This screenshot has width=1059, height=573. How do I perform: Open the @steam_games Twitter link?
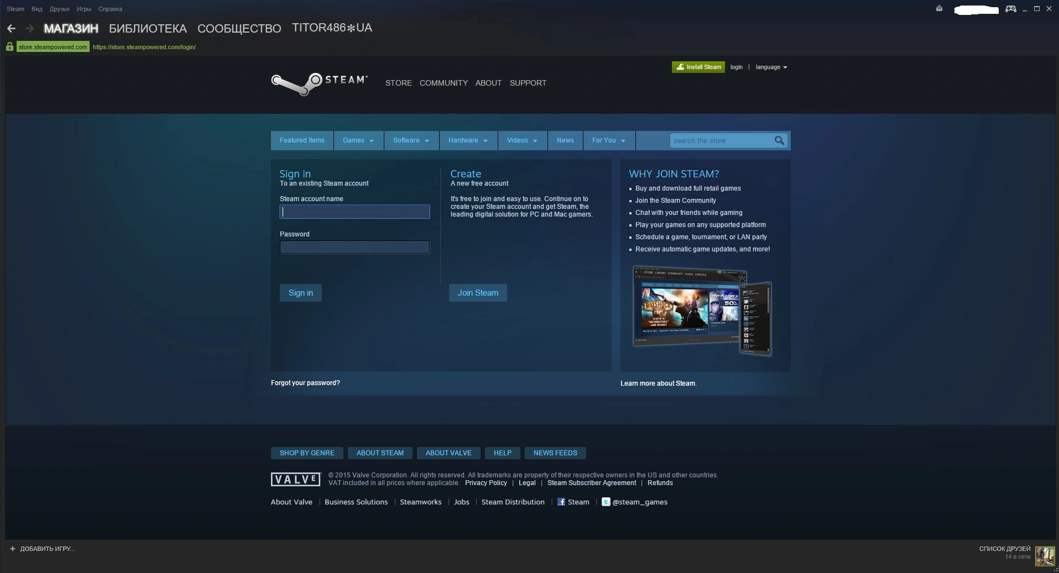(x=635, y=502)
